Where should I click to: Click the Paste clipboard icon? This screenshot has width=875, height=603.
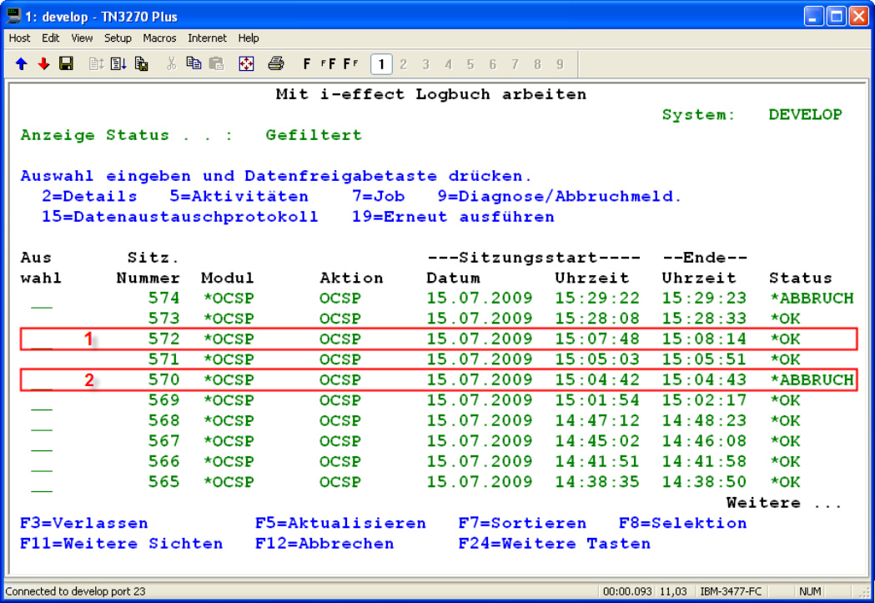point(217,64)
